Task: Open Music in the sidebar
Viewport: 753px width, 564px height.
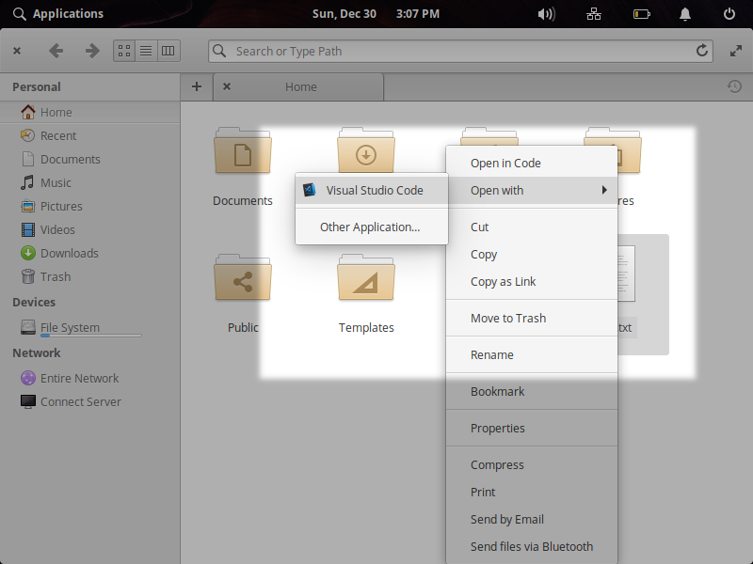Action: coord(89,182)
